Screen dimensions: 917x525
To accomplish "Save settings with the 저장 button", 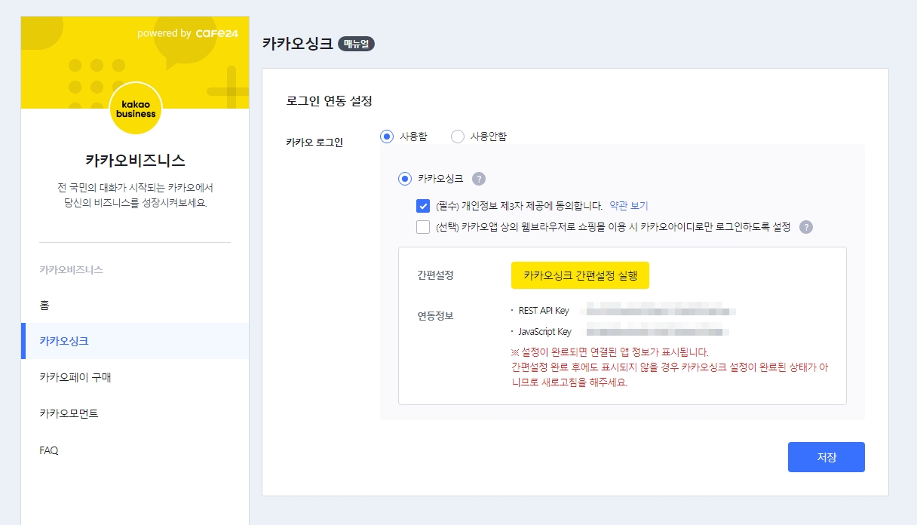I will pyautogui.click(x=827, y=457).
